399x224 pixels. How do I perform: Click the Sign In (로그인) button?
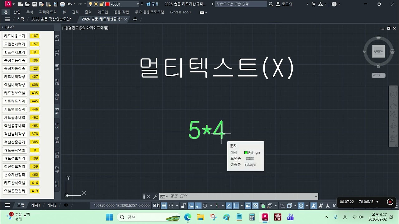pyautogui.click(x=284, y=4)
